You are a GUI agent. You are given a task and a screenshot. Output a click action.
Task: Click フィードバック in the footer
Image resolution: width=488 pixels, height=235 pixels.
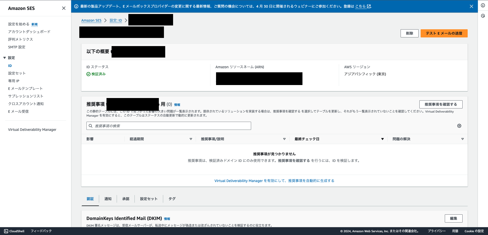(41, 231)
